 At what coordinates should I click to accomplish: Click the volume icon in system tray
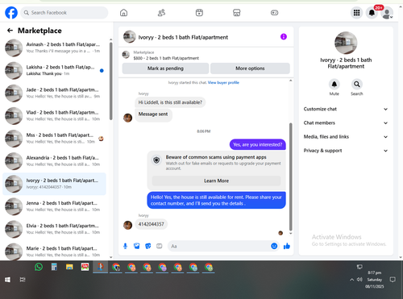359,280
